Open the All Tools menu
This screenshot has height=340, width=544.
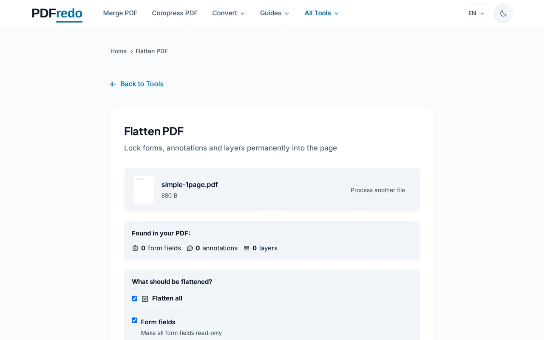[321, 13]
